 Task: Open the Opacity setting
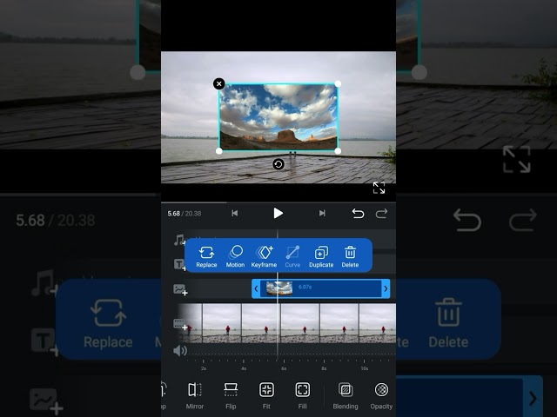point(381,396)
